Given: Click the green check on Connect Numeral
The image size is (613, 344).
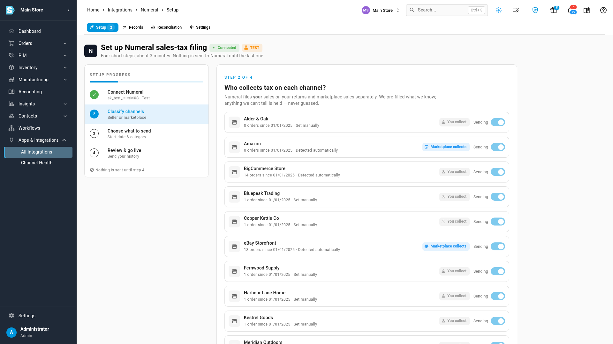Looking at the screenshot, I should coord(94,95).
